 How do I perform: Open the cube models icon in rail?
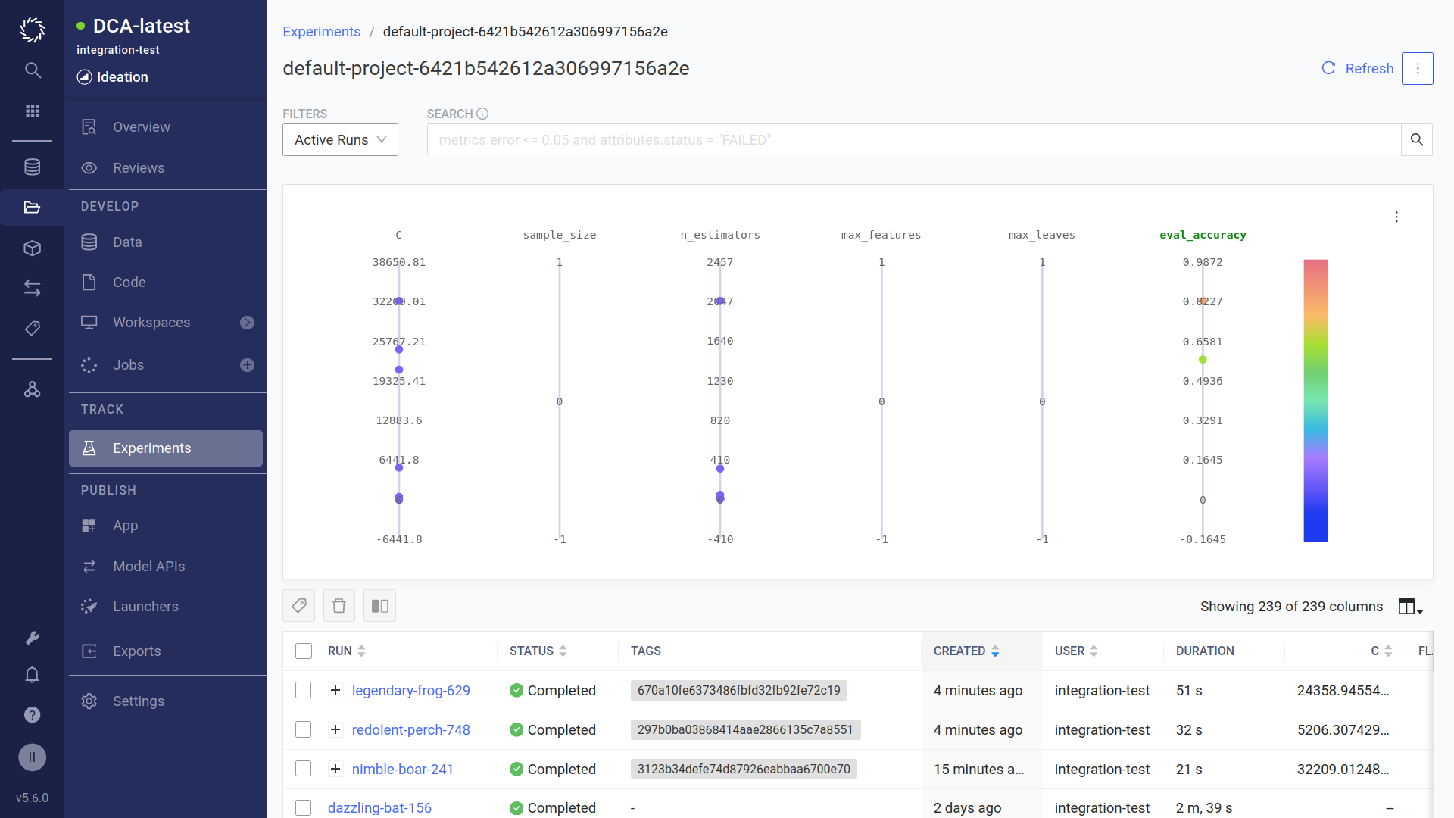[32, 248]
